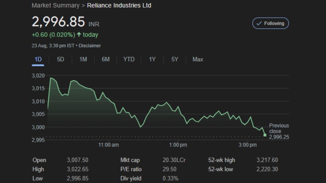This screenshot has height=183, width=326.
Task: Click the 3,015 y-axis label
Action: [x=38, y=88]
